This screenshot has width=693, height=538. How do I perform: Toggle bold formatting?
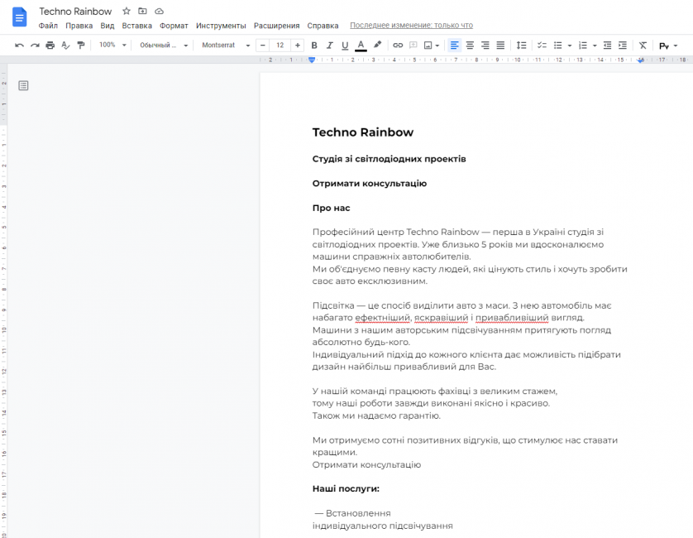[x=314, y=46]
